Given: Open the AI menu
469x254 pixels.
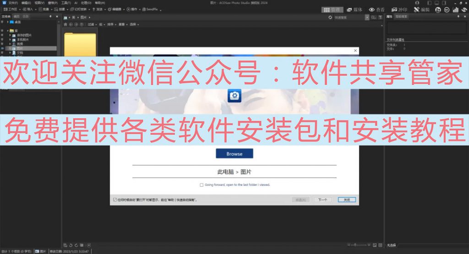Looking at the screenshot, I should click(x=76, y=3).
